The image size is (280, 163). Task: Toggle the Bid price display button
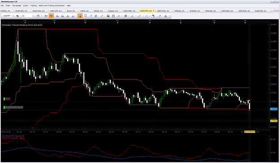46,16
